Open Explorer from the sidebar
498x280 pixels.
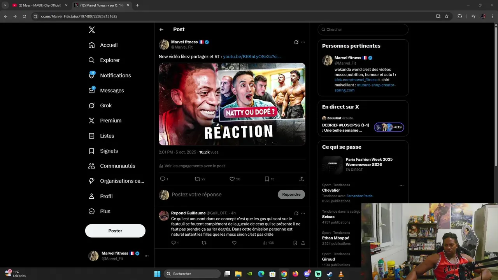(x=104, y=60)
